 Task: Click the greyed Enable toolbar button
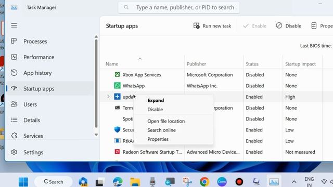(x=254, y=26)
